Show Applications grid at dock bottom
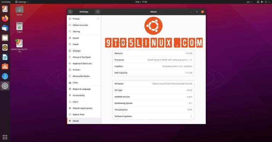Viewport: 272px width, 142px height. (x=5, y=137)
